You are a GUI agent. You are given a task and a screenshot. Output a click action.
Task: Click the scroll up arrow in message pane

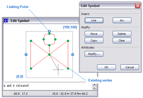[95, 85]
